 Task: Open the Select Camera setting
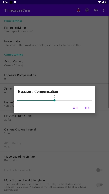54,63
